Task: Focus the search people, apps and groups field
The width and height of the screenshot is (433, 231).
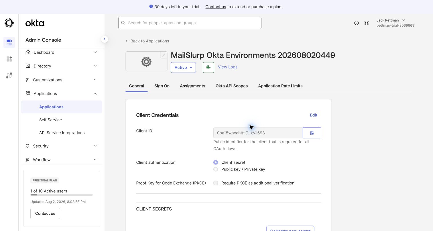Action: coord(190,23)
